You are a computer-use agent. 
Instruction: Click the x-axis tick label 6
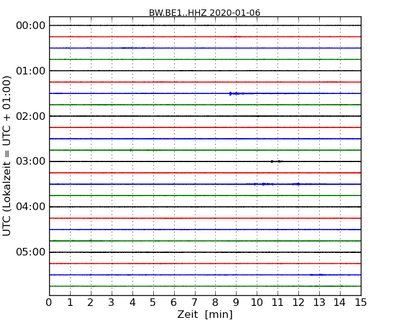point(173,302)
